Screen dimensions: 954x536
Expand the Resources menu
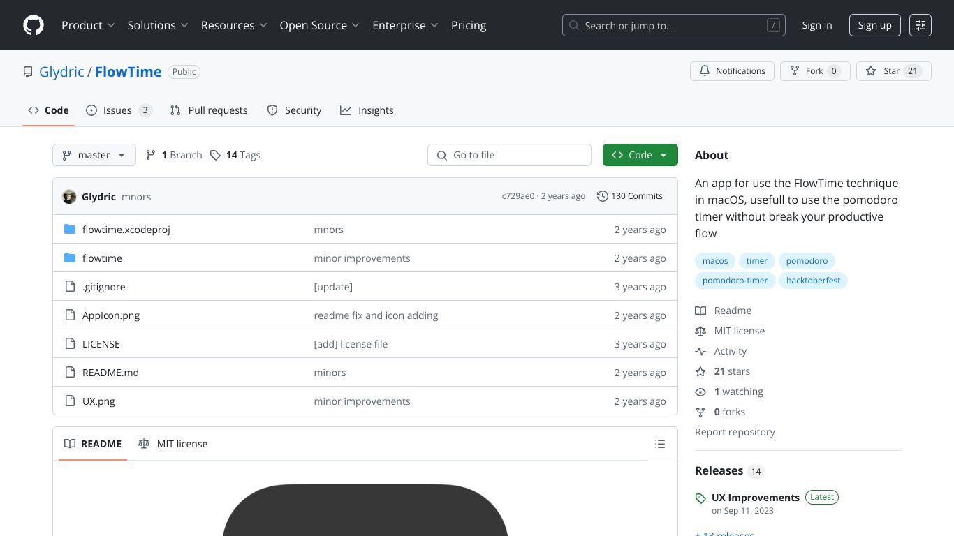tap(234, 25)
